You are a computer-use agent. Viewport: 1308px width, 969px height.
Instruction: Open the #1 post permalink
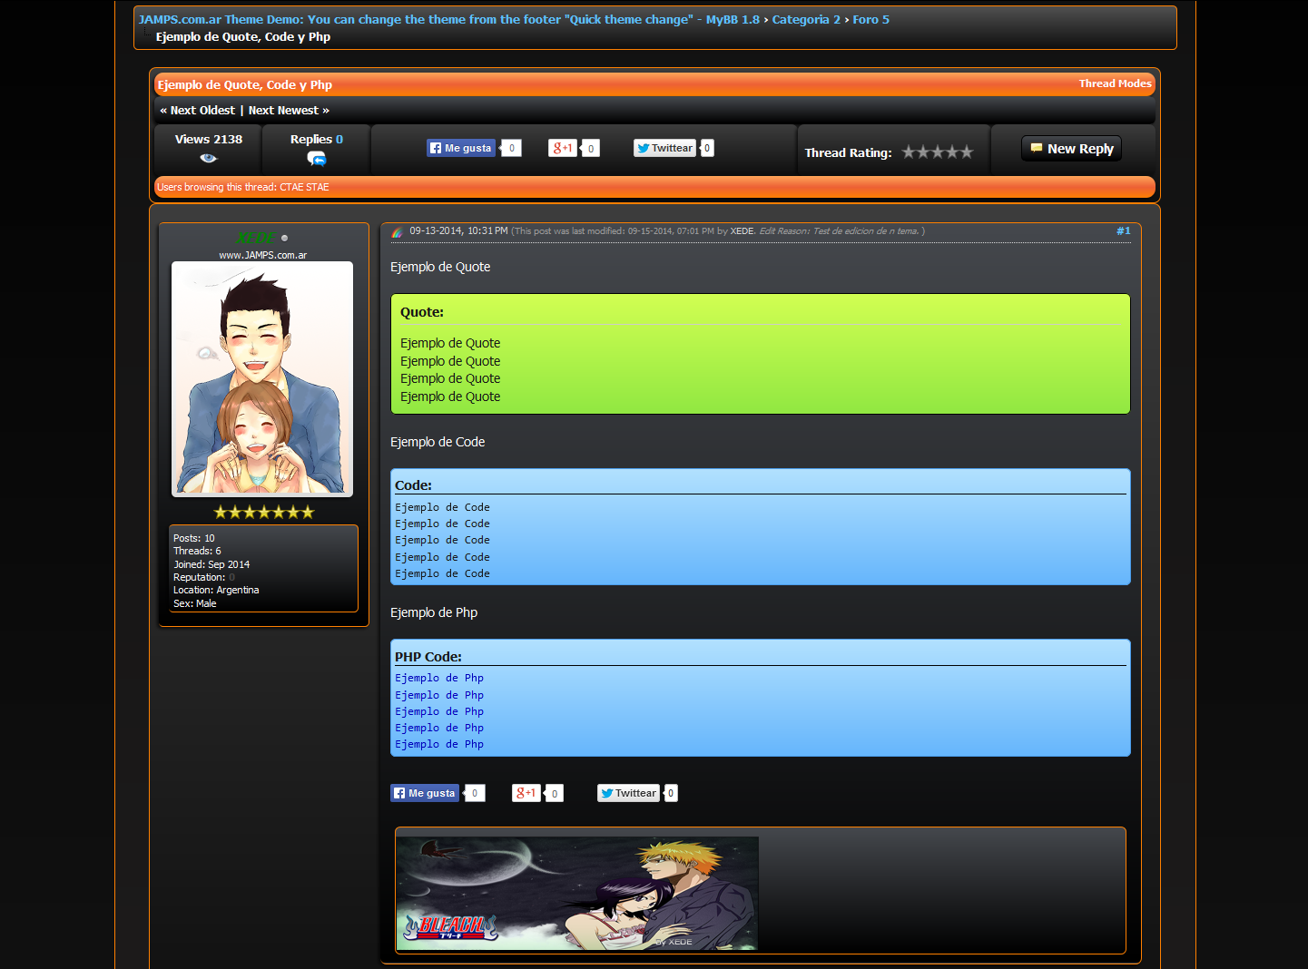click(x=1123, y=231)
